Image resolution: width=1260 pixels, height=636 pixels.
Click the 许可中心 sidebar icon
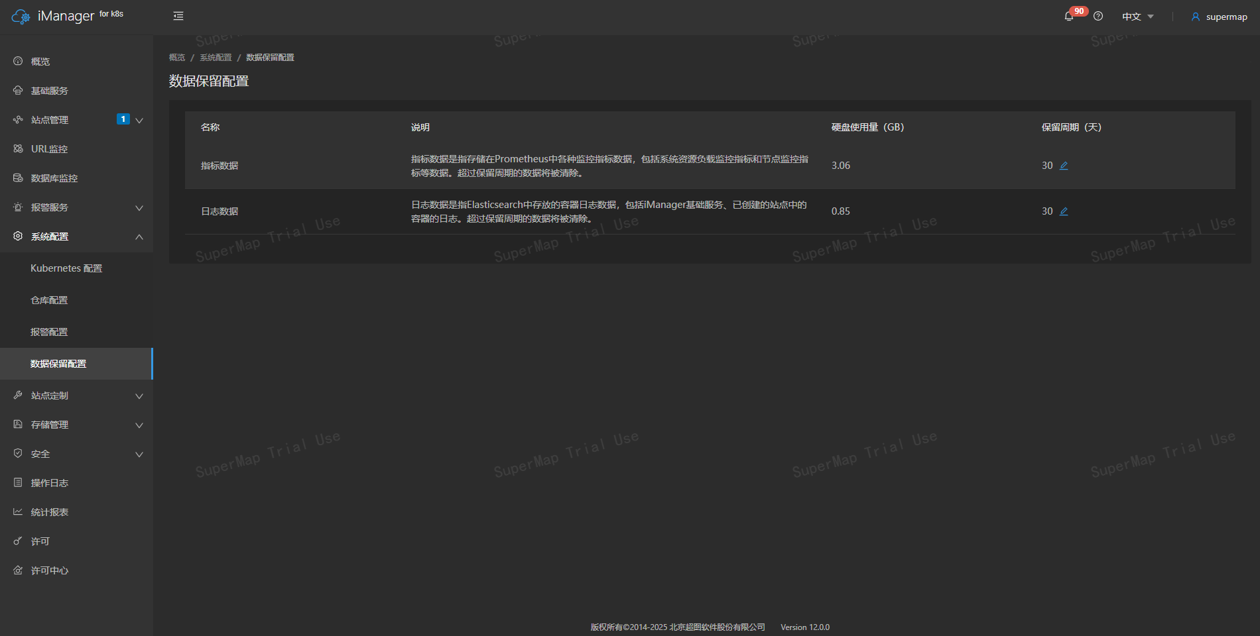tap(18, 570)
